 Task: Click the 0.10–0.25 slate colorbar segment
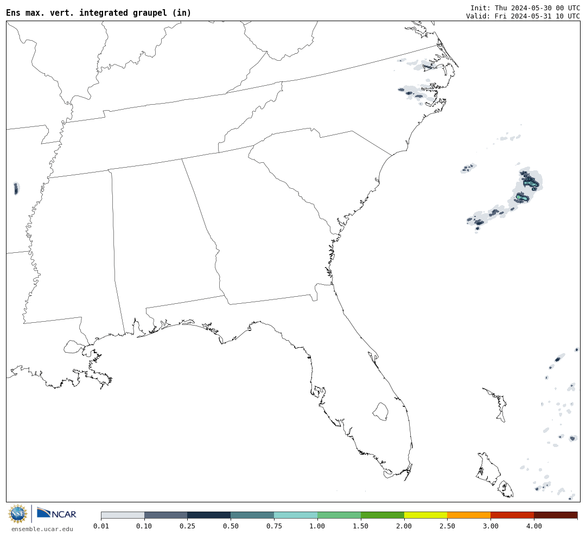click(166, 515)
